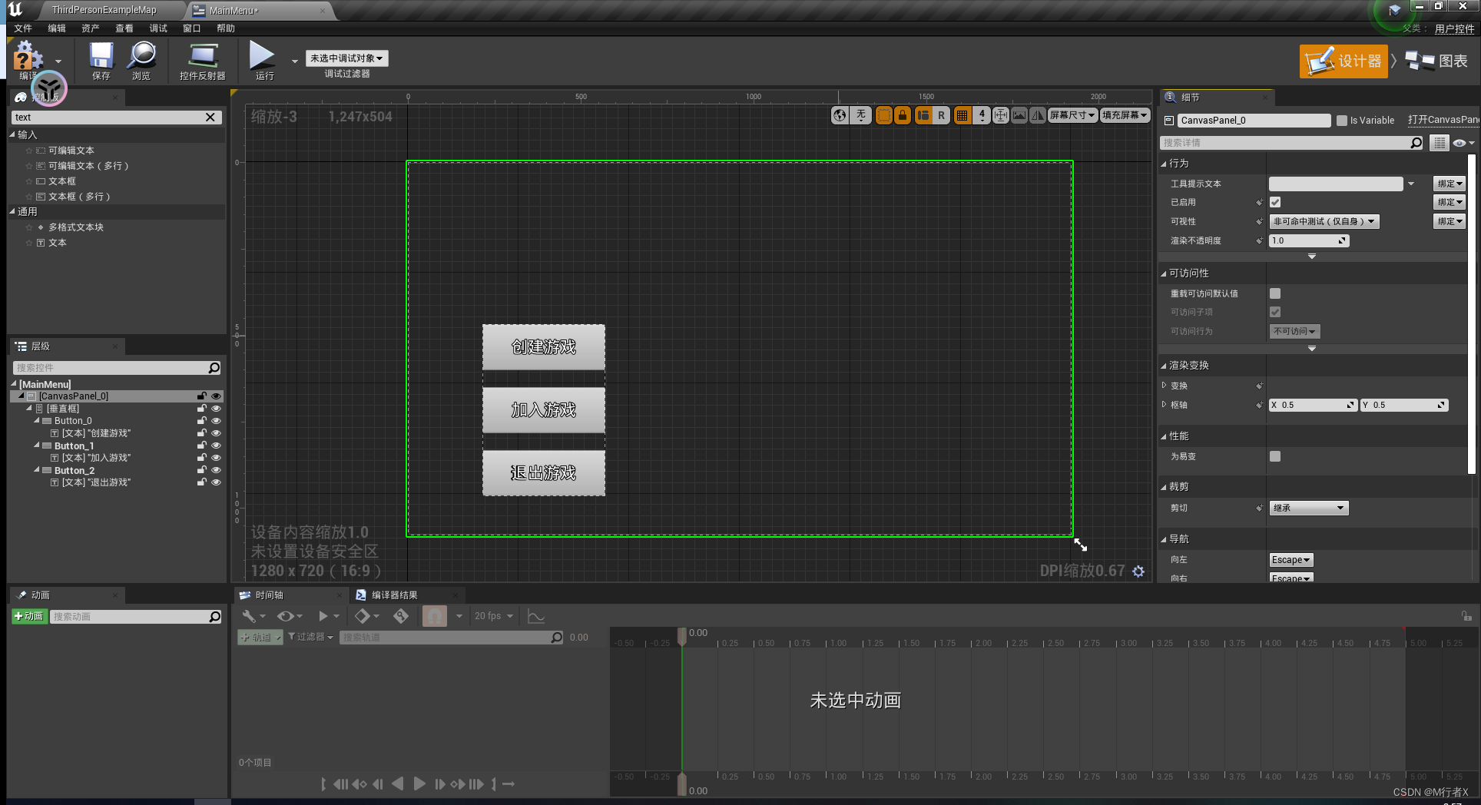Open the 向左 navigation Escape dropdown
Image resolution: width=1481 pixels, height=805 pixels.
click(1291, 560)
